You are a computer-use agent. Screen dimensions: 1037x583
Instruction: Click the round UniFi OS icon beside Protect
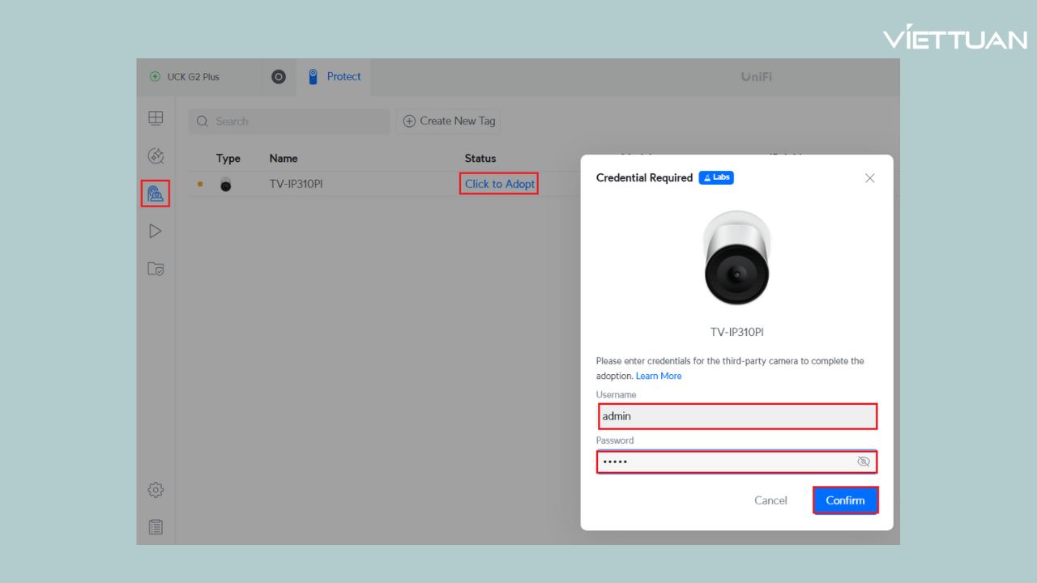[x=279, y=77]
